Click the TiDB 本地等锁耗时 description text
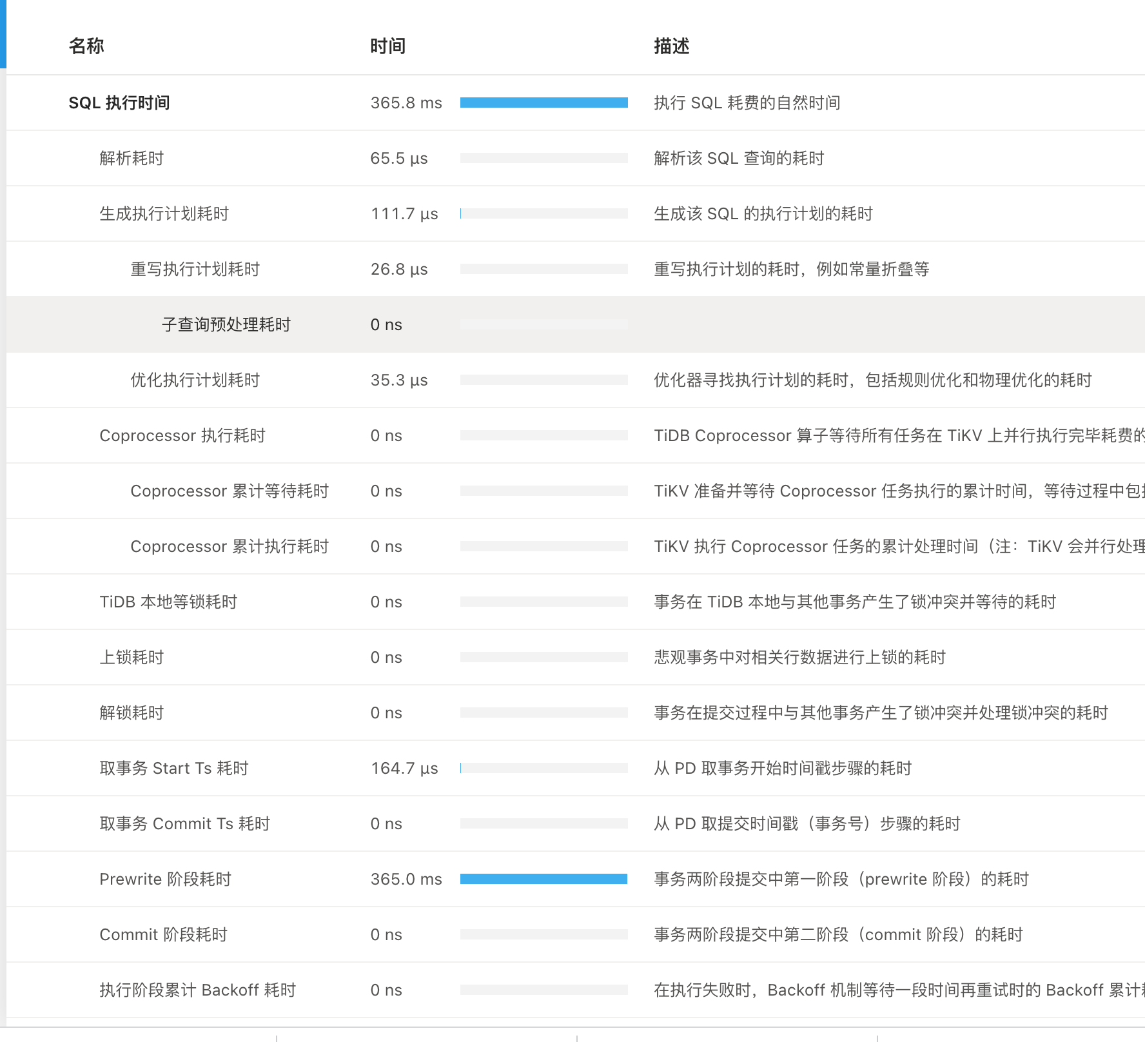 pos(855,602)
